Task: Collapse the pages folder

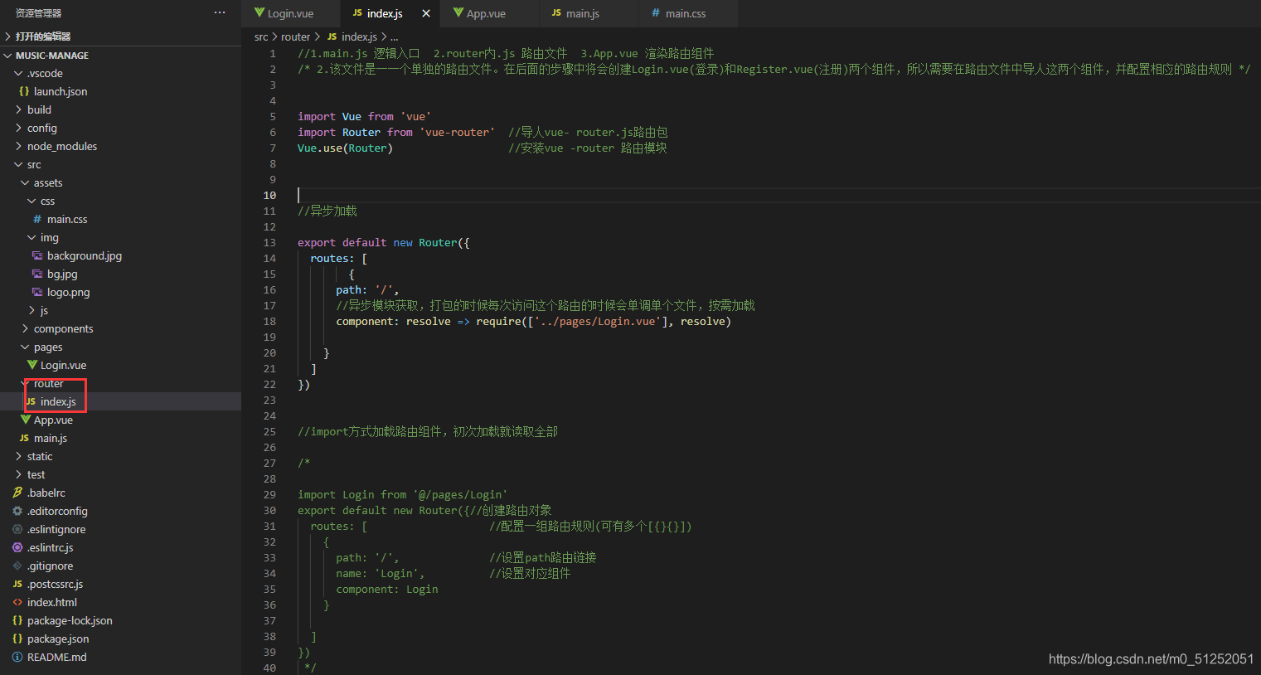Action: pyautogui.click(x=26, y=347)
